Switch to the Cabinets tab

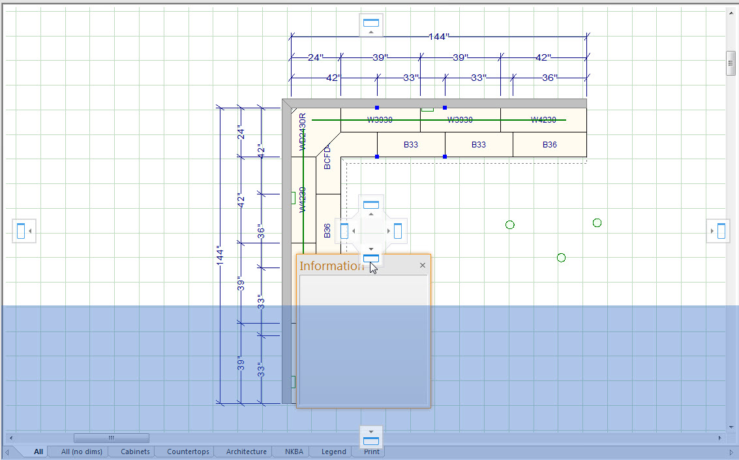pyautogui.click(x=135, y=452)
